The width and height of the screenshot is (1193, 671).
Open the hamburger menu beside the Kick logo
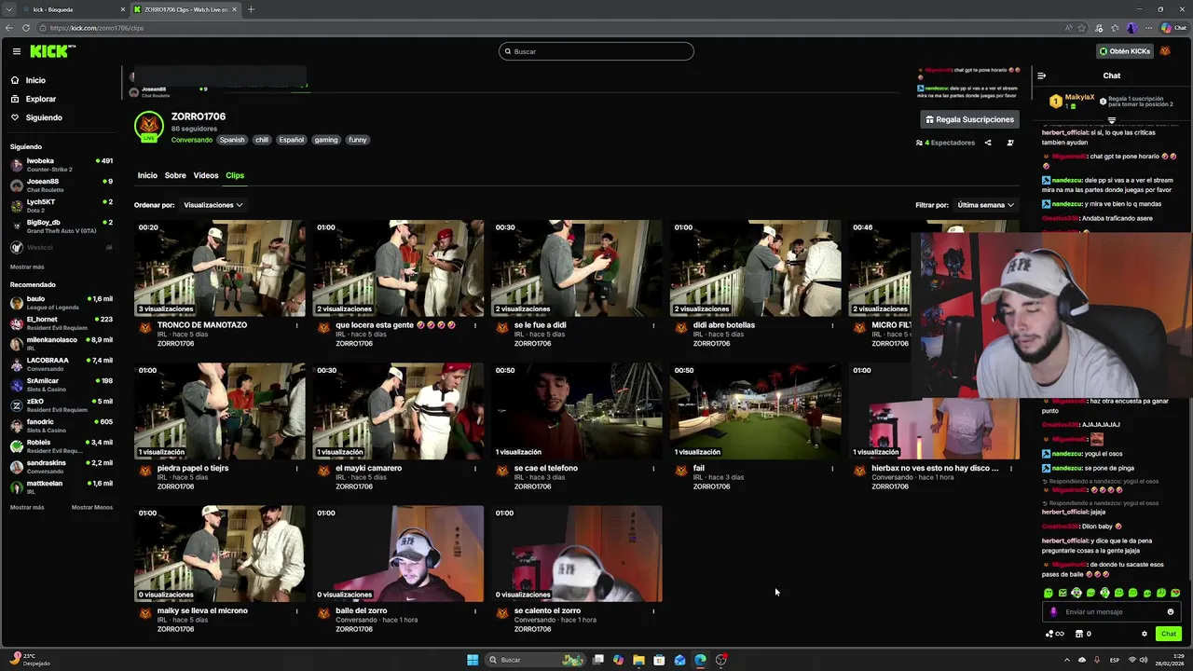click(x=16, y=51)
